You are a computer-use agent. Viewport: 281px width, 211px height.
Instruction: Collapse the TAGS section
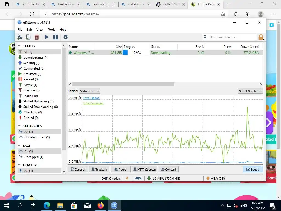[x=19, y=145]
